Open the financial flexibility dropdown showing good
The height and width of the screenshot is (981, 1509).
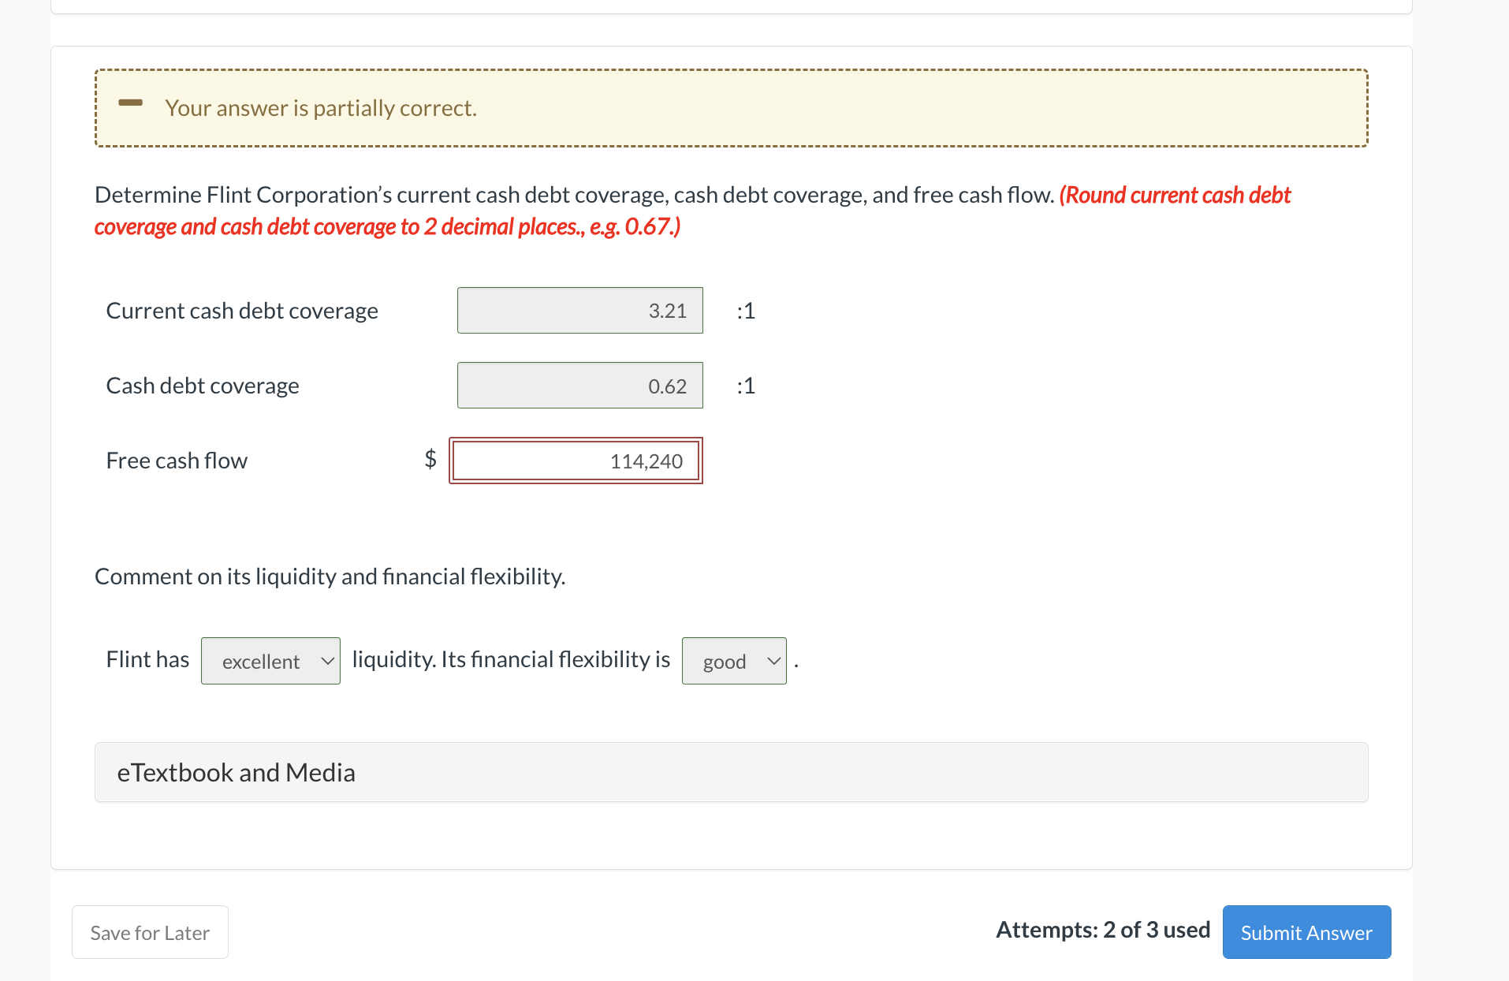pyautogui.click(x=733, y=661)
